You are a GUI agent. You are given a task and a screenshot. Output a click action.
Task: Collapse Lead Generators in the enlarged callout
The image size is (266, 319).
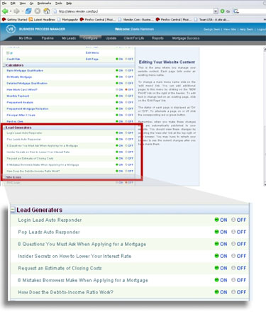(x=13, y=210)
